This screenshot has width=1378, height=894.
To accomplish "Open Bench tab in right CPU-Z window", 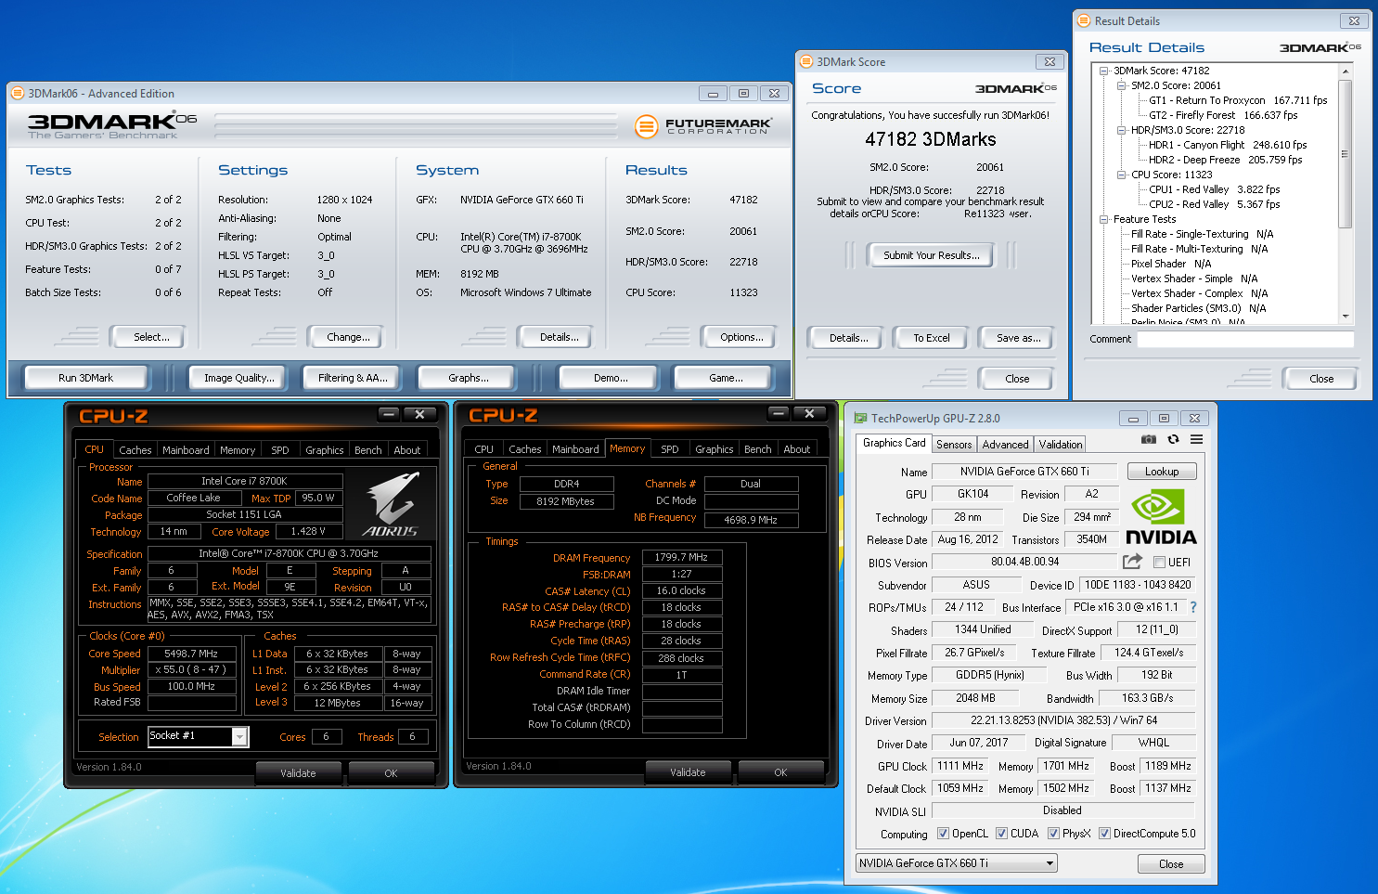I will (758, 449).
